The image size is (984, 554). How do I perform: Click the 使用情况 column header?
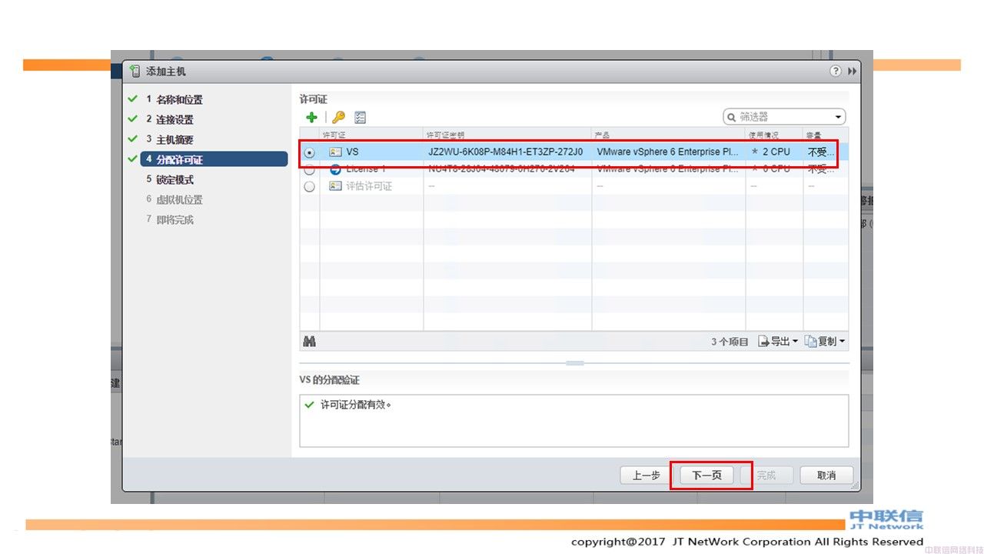click(x=774, y=135)
